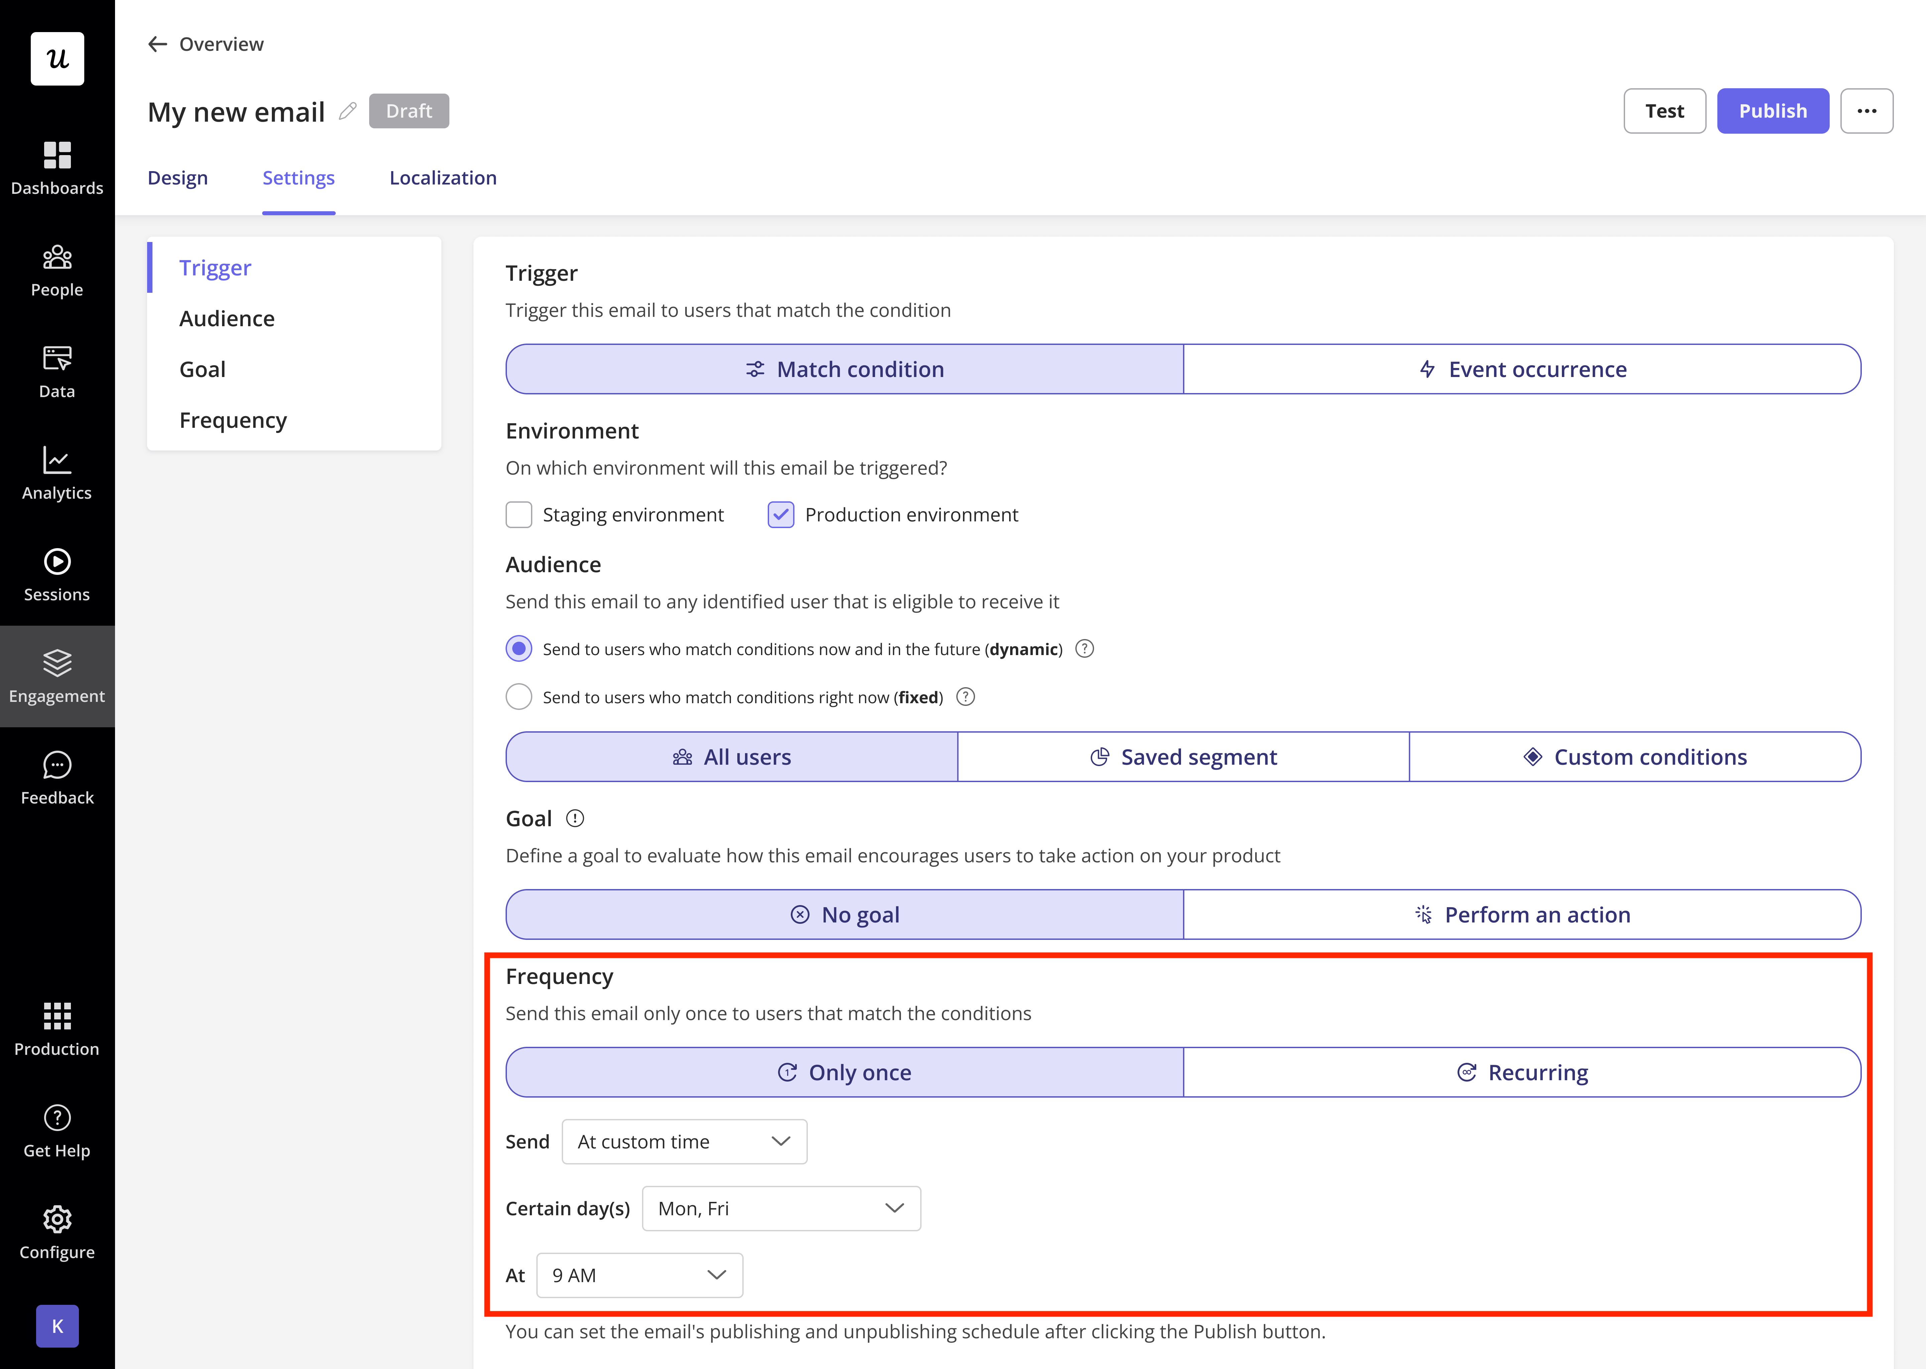Click the My new email title
This screenshot has width=1926, height=1369.
pos(236,111)
